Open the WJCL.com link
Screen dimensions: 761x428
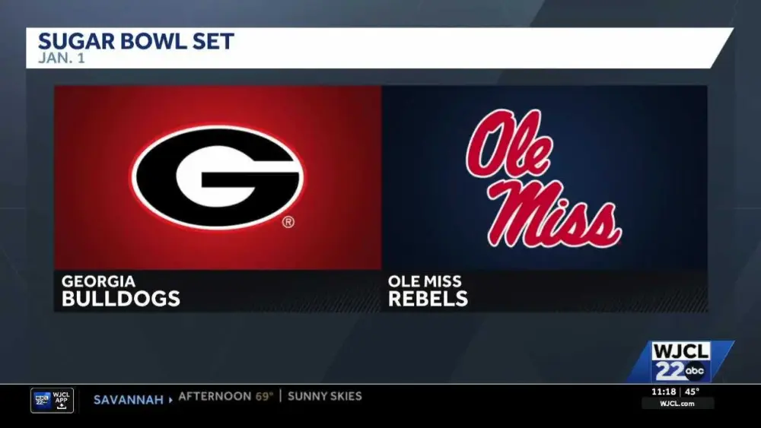point(677,404)
